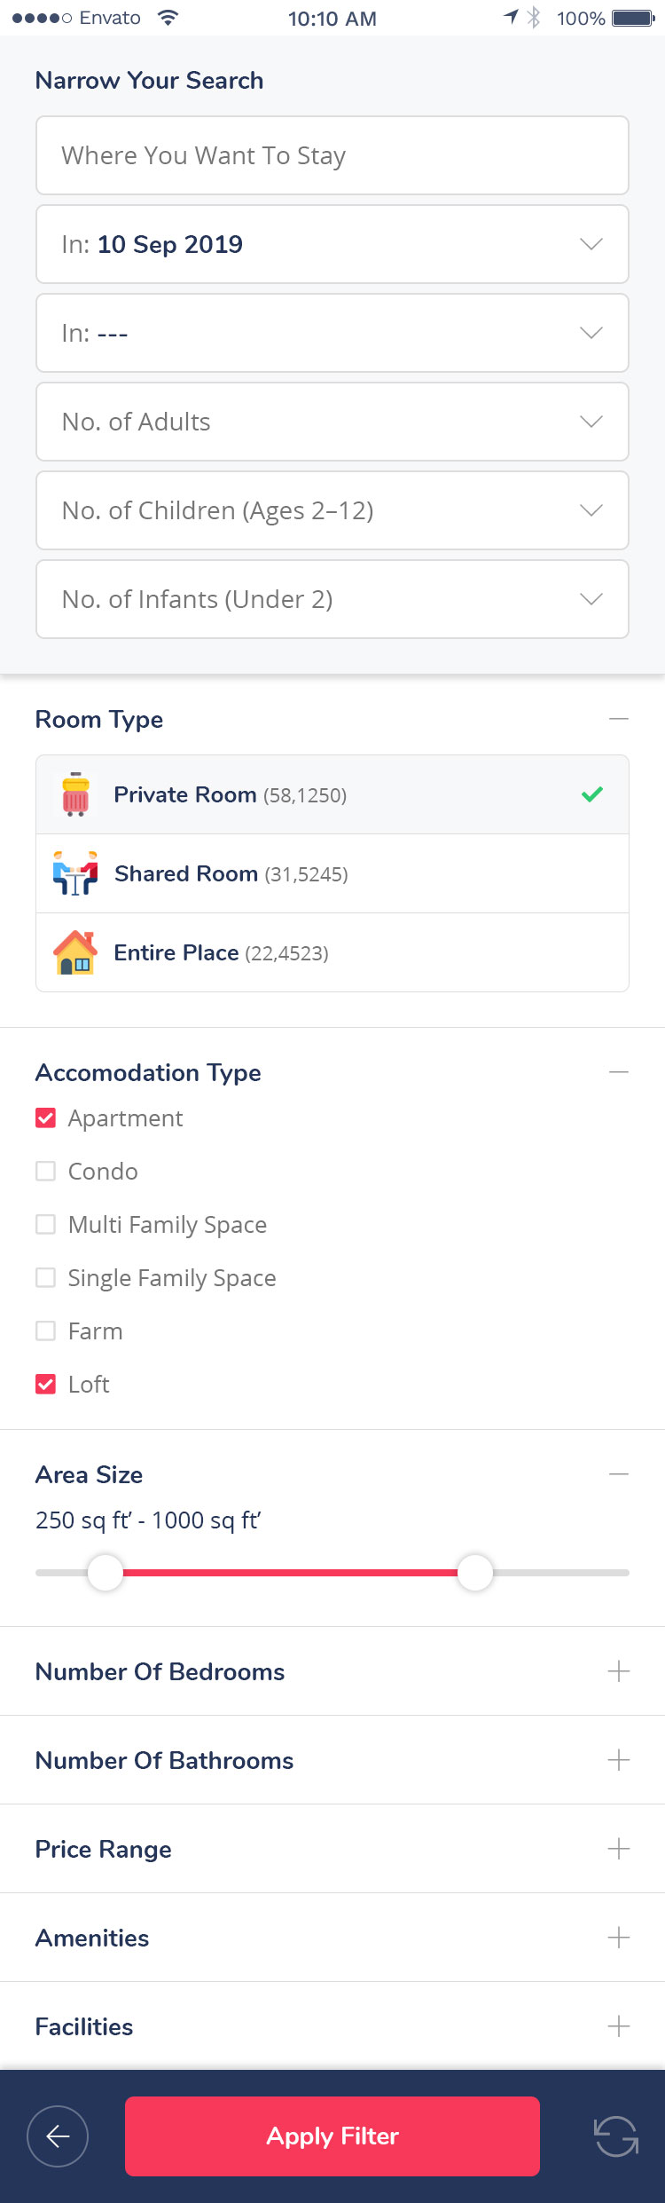665x2203 pixels.
Task: Enable the Condo checkbox
Action: tap(45, 1171)
